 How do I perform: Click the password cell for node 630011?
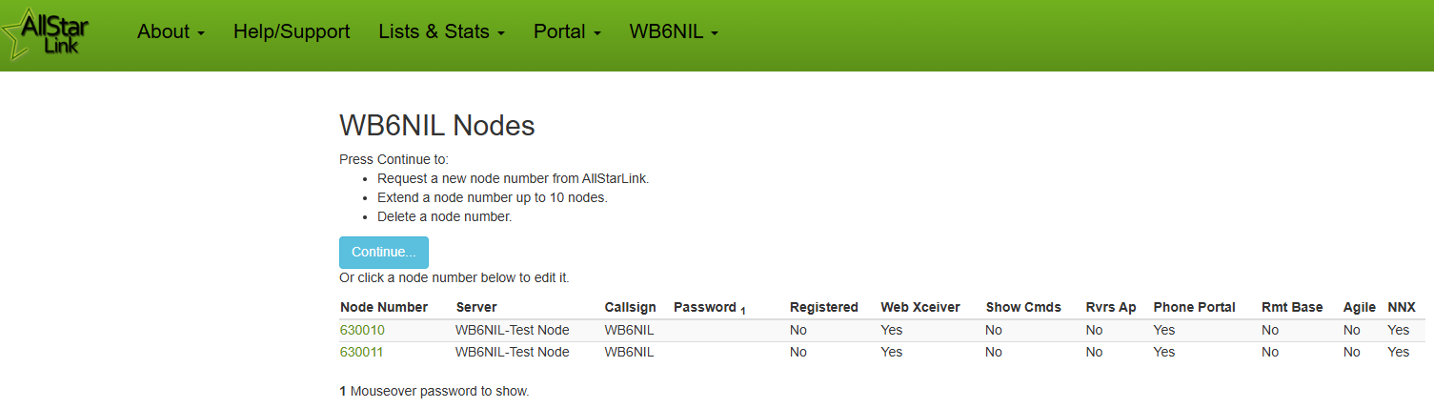[x=728, y=352]
